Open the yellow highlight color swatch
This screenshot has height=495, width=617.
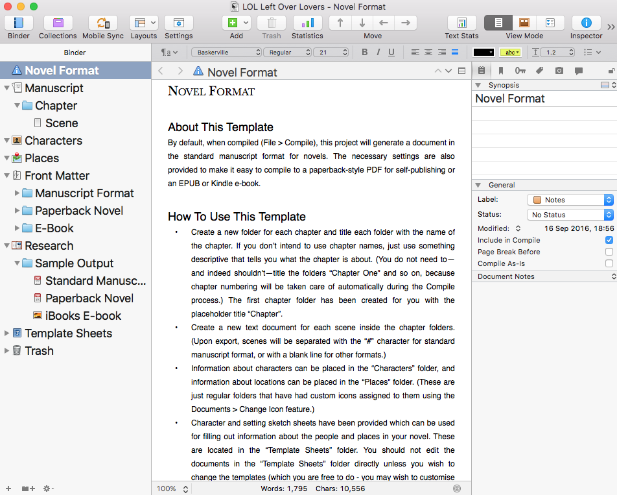[x=510, y=53]
